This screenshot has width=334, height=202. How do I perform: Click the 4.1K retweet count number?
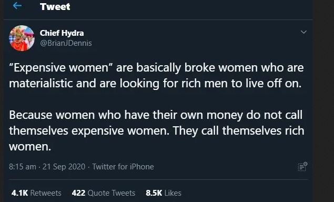click(x=19, y=193)
